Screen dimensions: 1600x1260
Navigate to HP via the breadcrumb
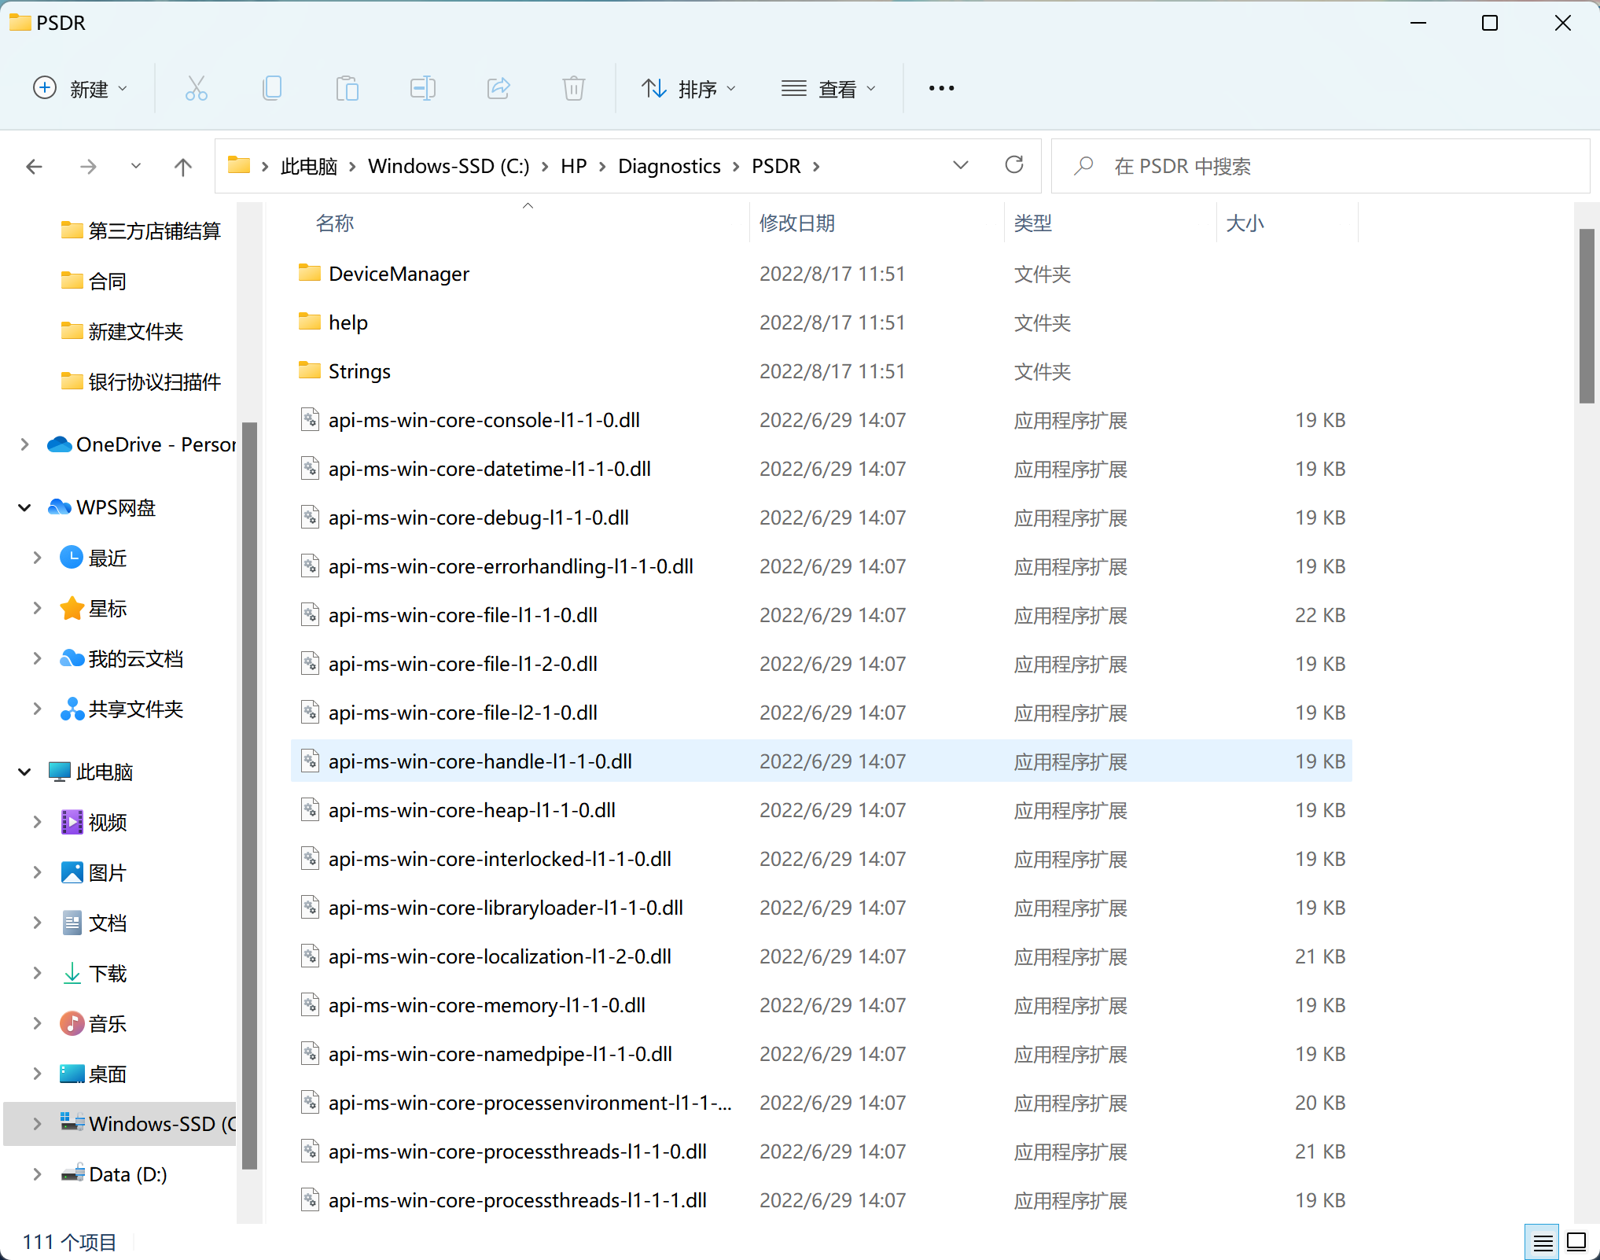573,166
